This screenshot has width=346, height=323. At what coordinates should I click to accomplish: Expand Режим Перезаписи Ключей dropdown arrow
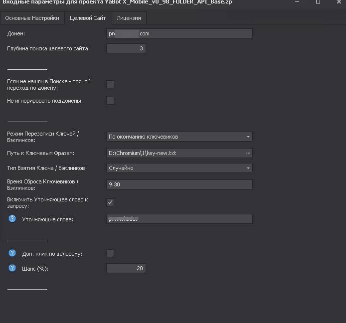click(x=248, y=137)
